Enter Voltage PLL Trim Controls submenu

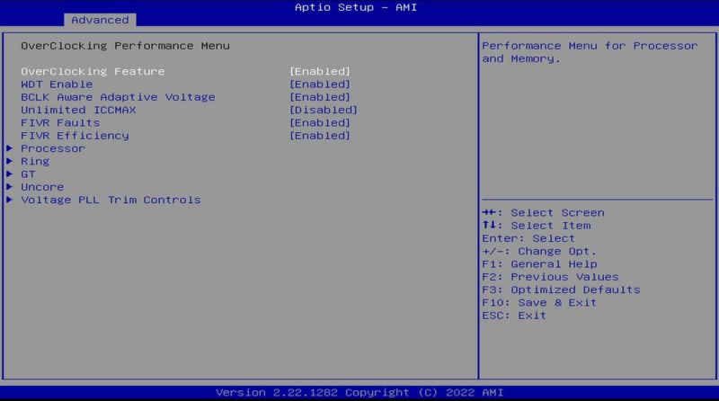111,200
